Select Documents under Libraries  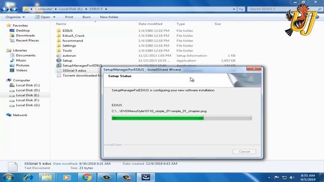[26, 55]
